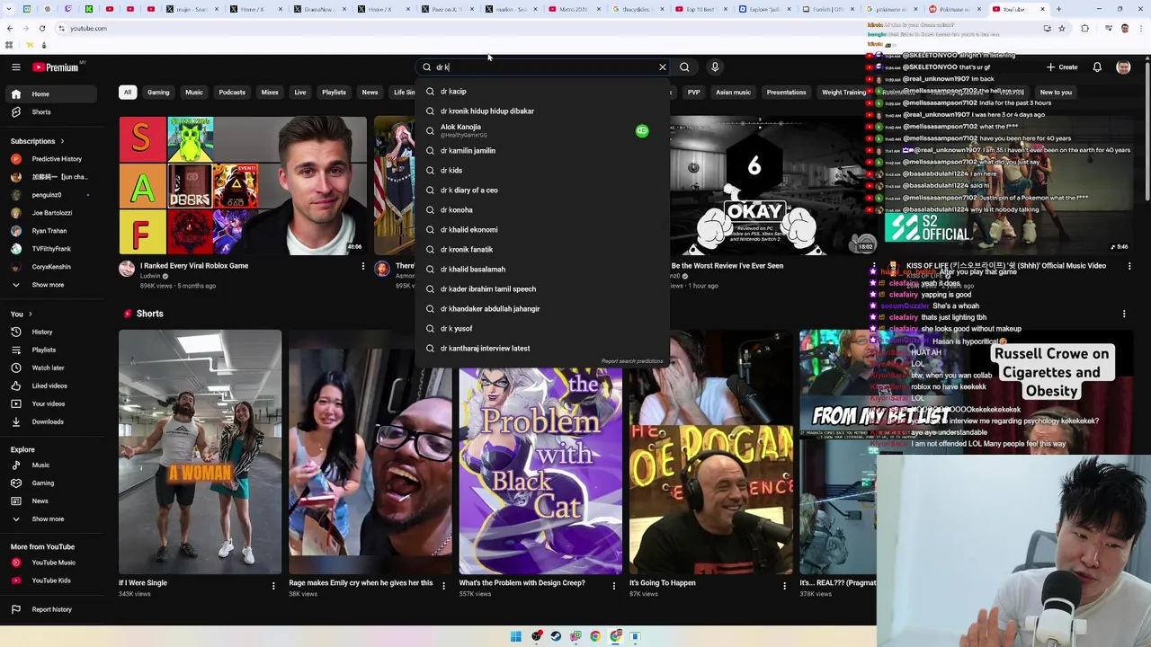Open options for Rage makes Emily cry short
Image resolution: width=1151 pixels, height=647 pixels.
443,585
